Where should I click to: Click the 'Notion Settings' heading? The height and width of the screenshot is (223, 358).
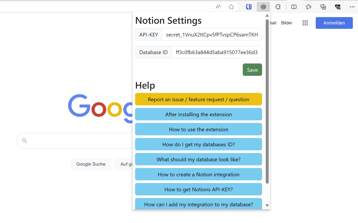(x=168, y=20)
